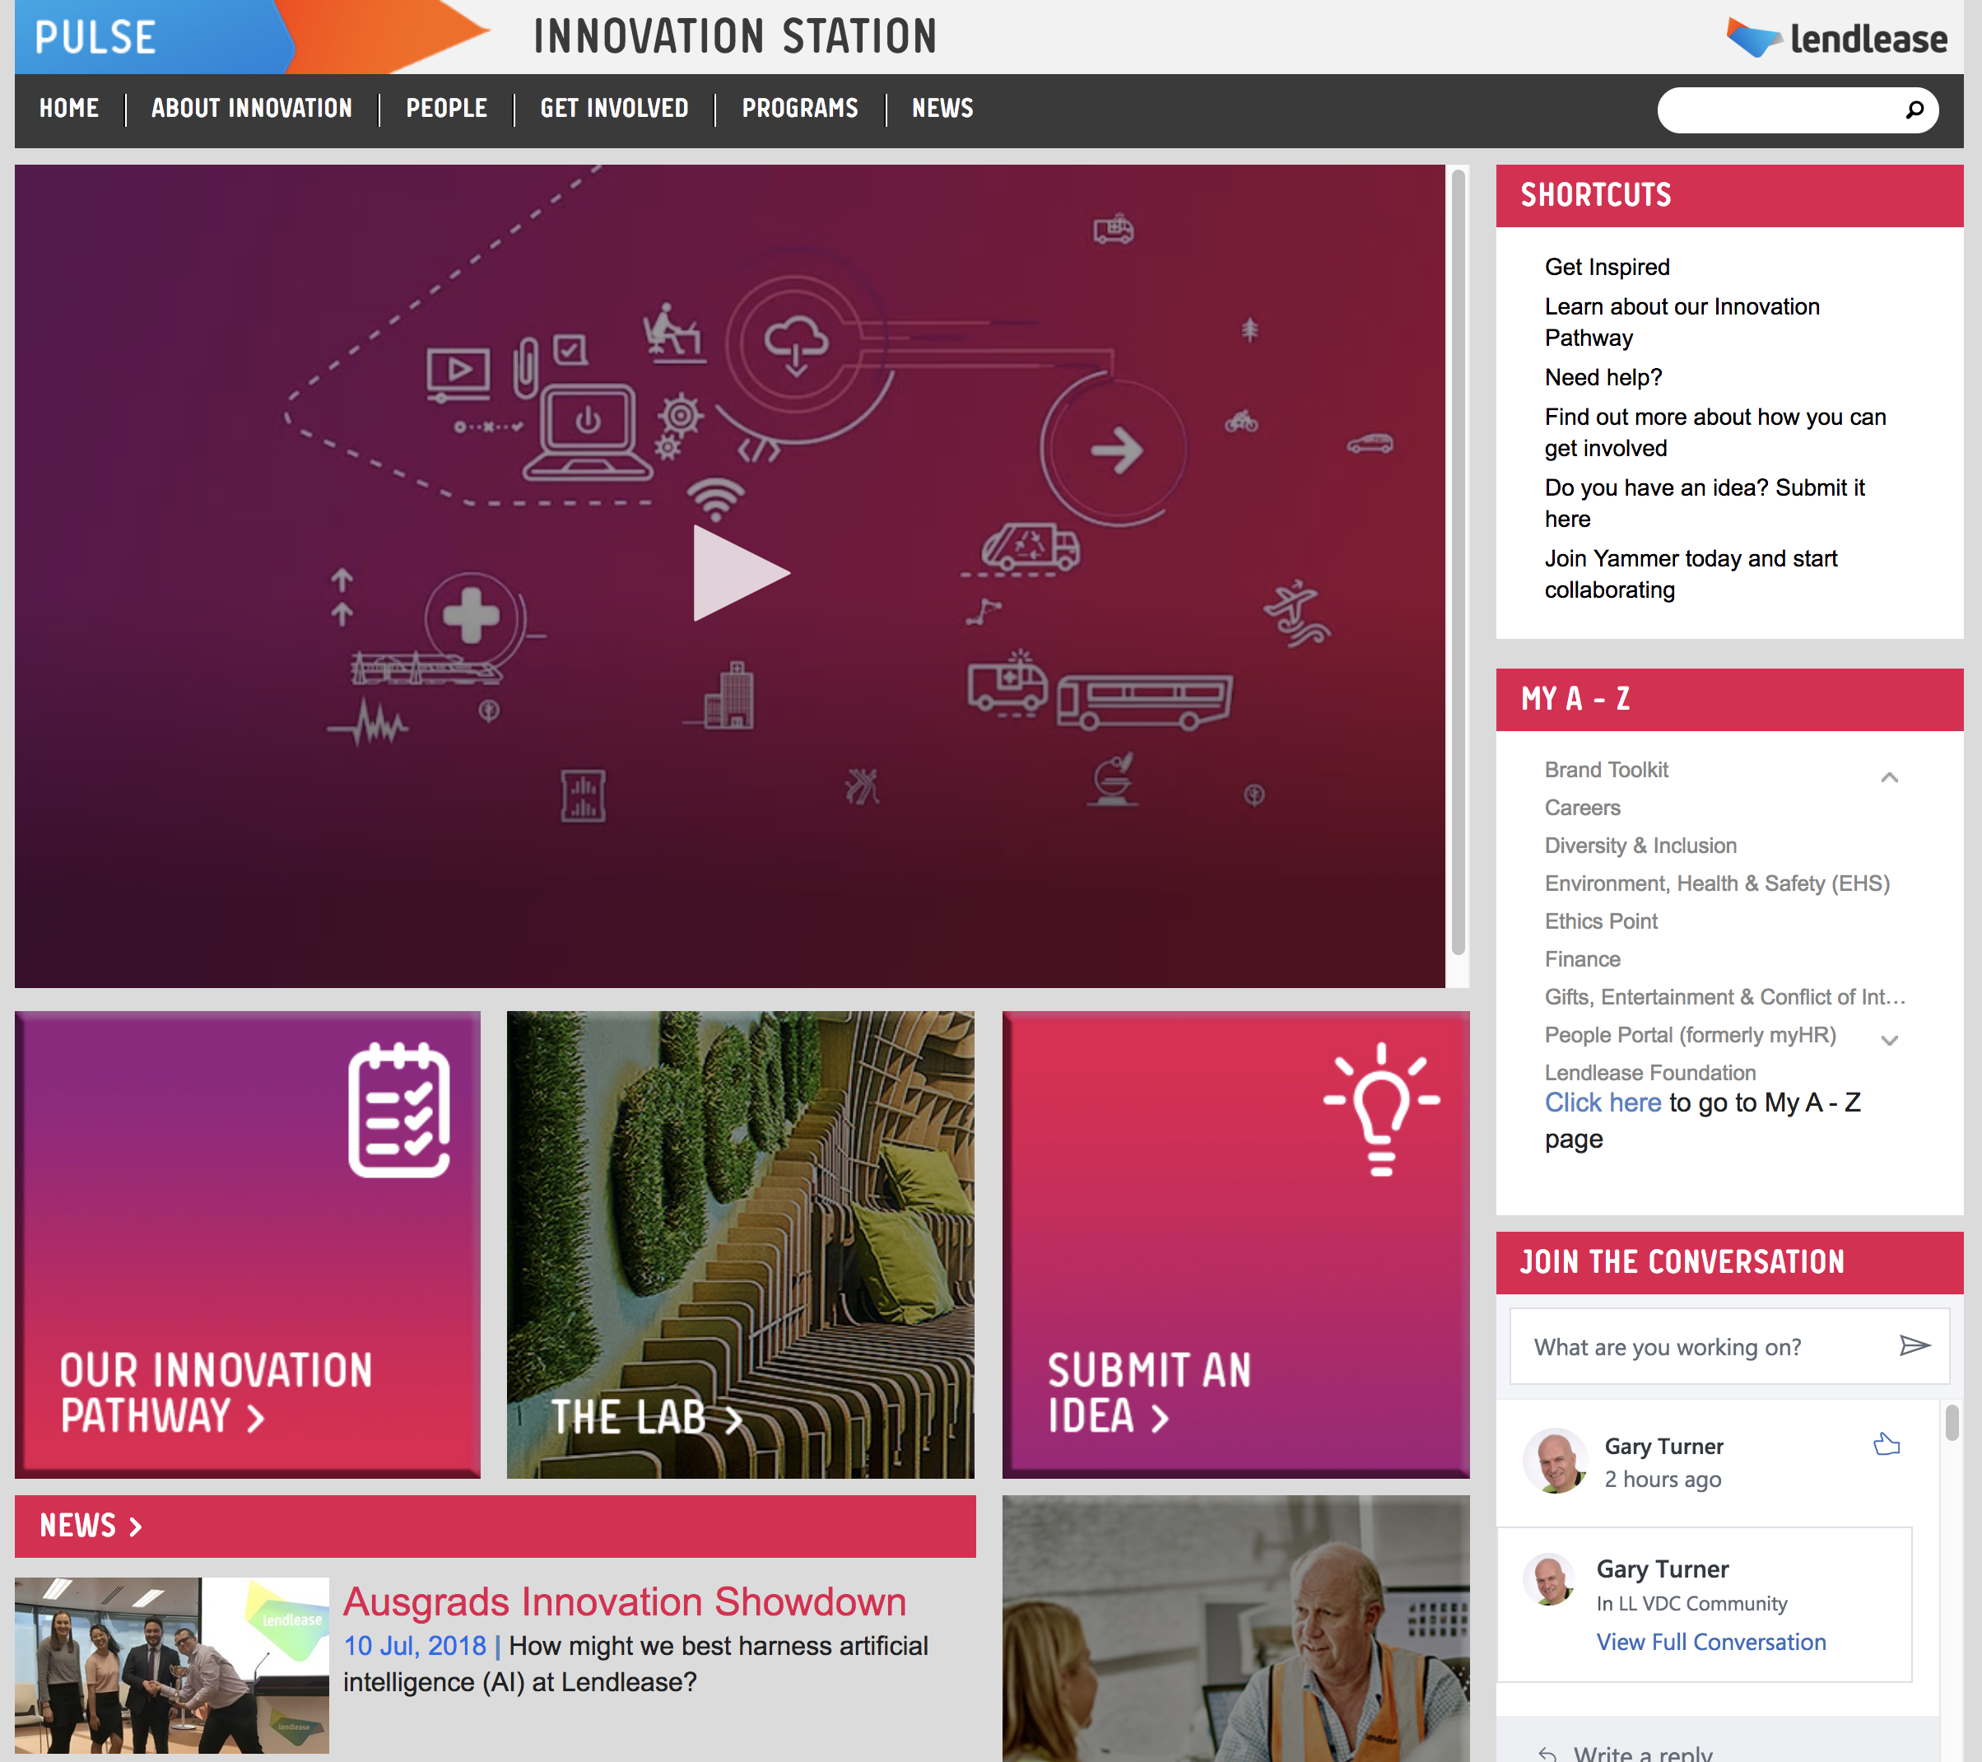Viewport: 1982px width, 1762px height.
Task: Open the PEOPLE menu
Action: tap(447, 108)
